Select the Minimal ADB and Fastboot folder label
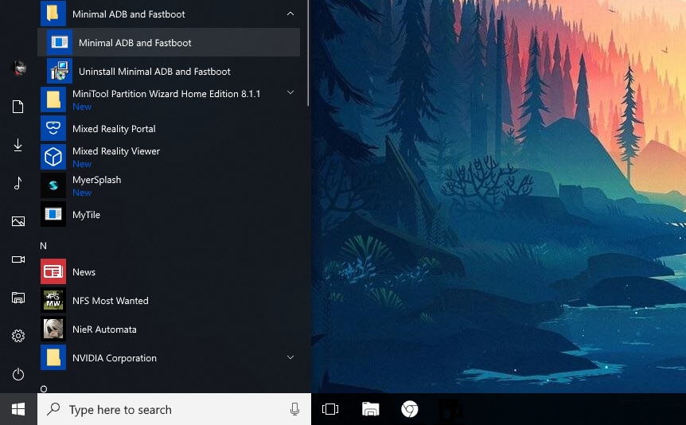This screenshot has height=425, width=686. [x=129, y=14]
